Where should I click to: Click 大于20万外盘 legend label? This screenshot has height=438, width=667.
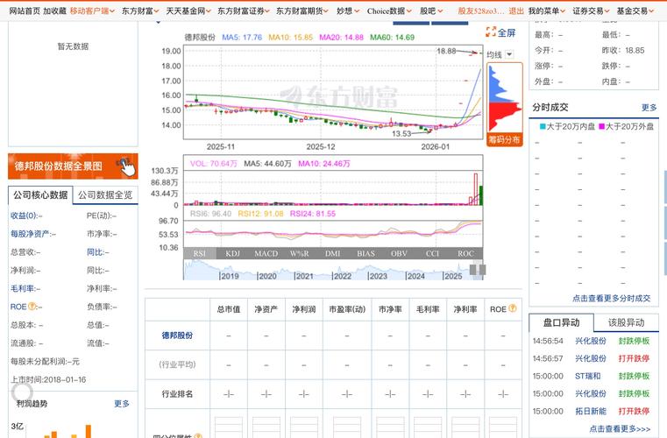pos(626,126)
